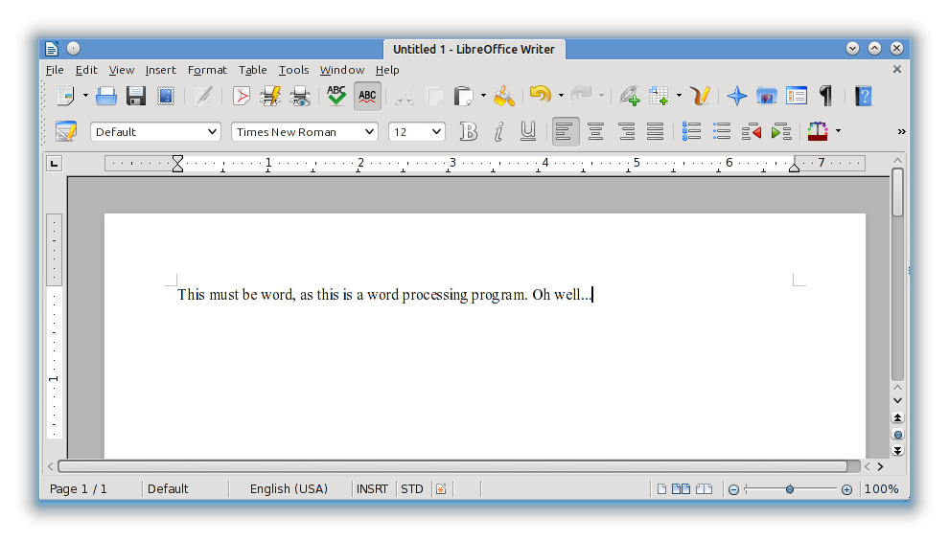Open the Default paragraph style dropdown
Image resolution: width=949 pixels, height=541 pixels.
click(212, 132)
